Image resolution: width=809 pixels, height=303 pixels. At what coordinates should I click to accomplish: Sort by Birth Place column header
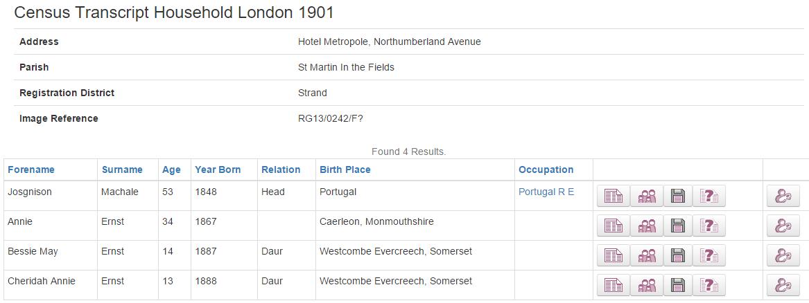[345, 169]
